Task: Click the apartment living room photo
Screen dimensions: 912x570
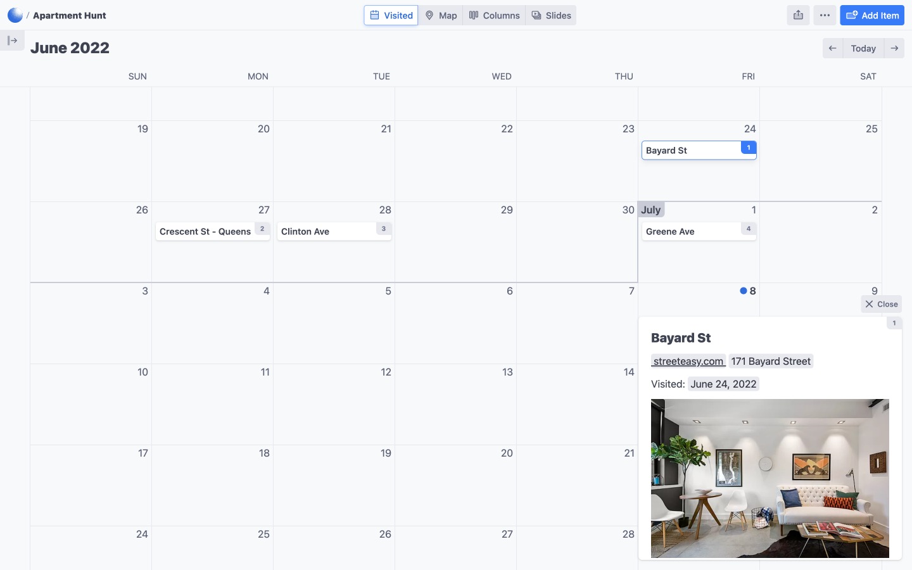Action: pyautogui.click(x=769, y=479)
